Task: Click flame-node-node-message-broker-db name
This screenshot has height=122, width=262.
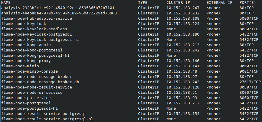Action: click(40, 82)
